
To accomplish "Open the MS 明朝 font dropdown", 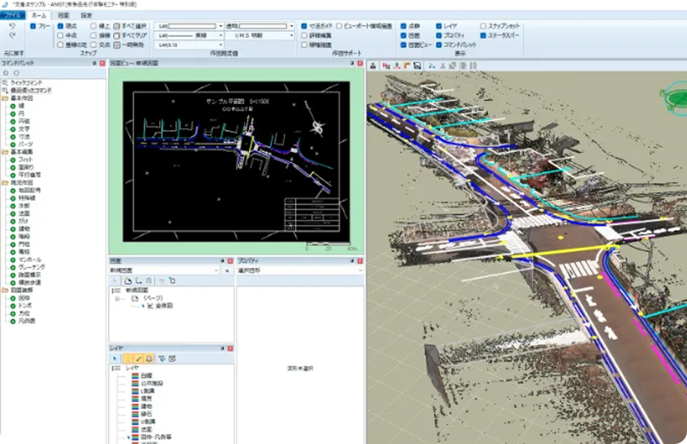I will coord(260,36).
